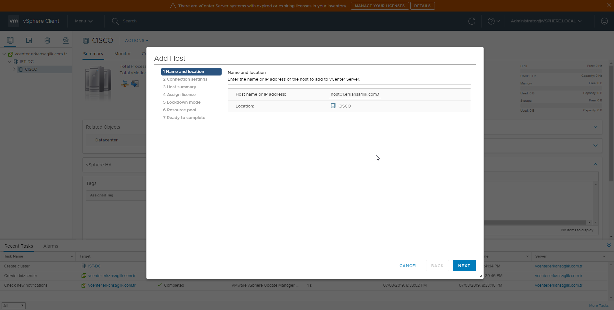Click the Host name or IP address field
Viewport: 614px width, 310px height.
coord(355,94)
